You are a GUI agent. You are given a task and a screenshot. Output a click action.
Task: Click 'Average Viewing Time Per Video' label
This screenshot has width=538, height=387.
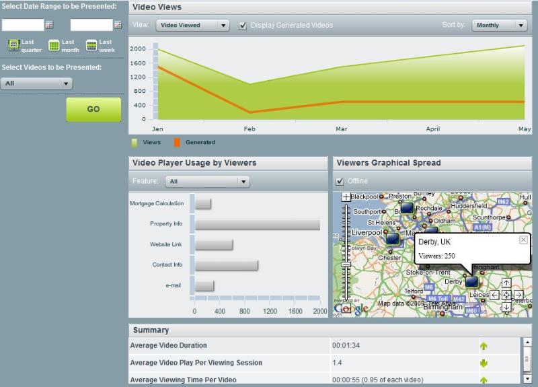183,380
